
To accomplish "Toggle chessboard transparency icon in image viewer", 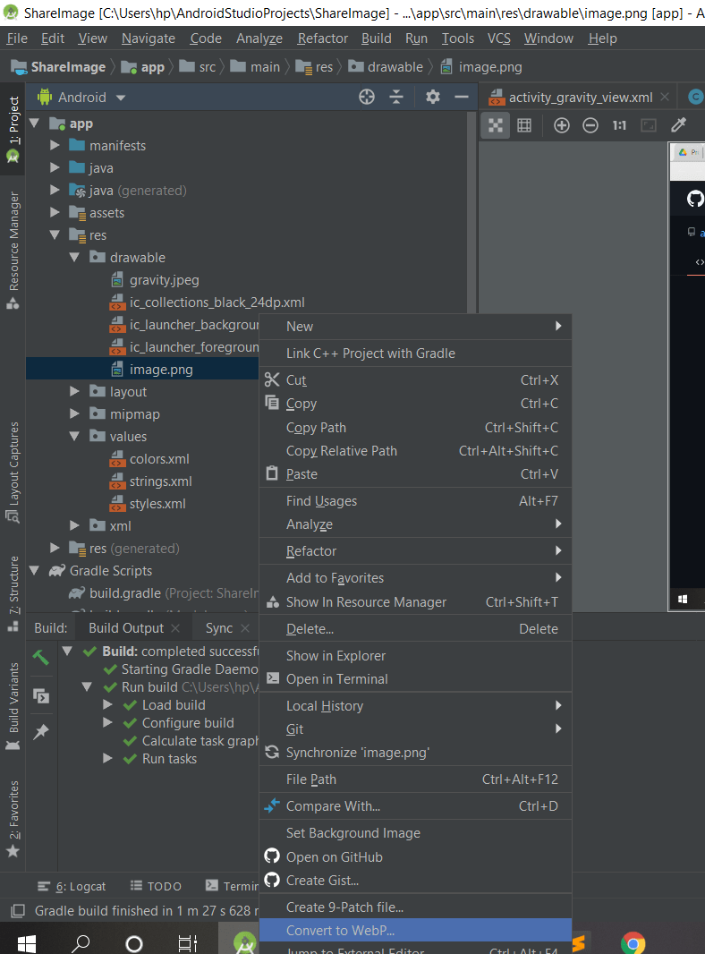I will point(496,125).
